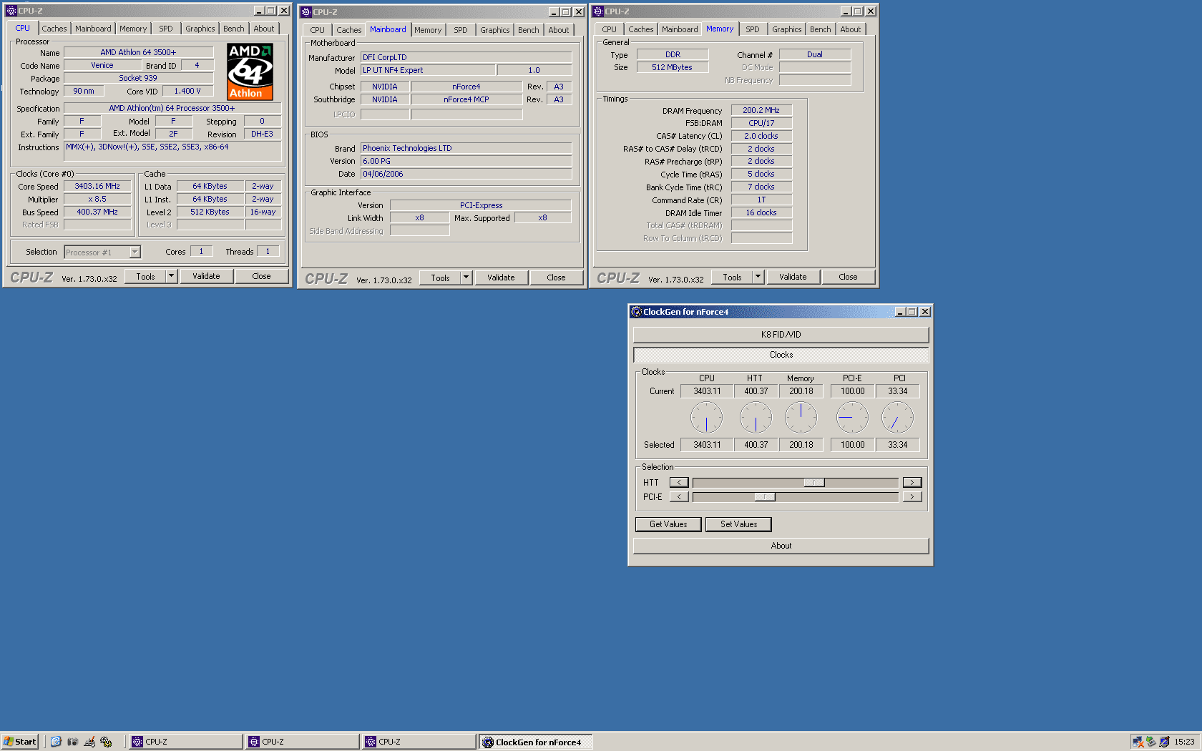Open Tools dropdown arrow in Memory window
The width and height of the screenshot is (1202, 751).
pyautogui.click(x=758, y=277)
